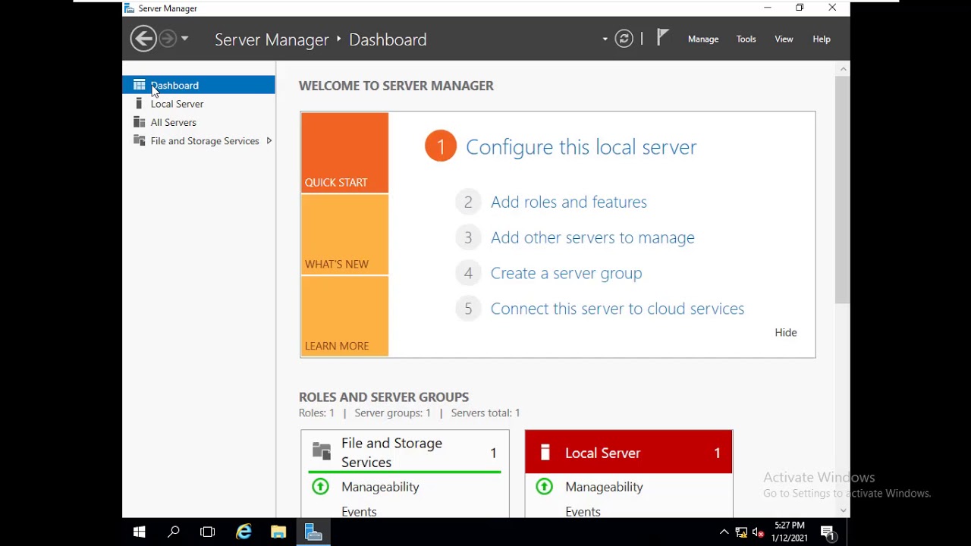Expand File and Storage Services submenu arrow
The height and width of the screenshot is (546, 971).
tap(269, 140)
